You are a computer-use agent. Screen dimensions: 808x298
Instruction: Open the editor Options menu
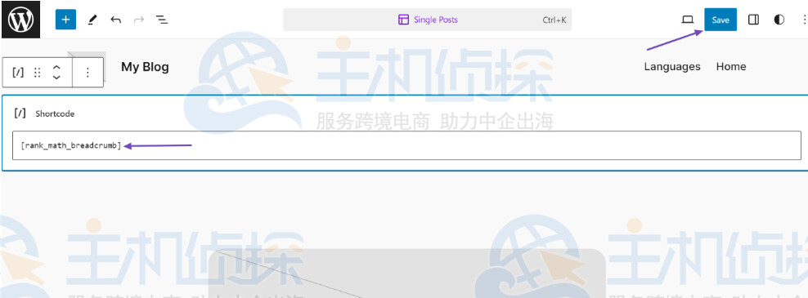click(804, 20)
